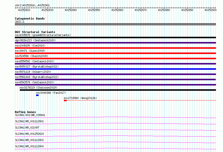The image size is (223, 152).
Task: Click the ruler's left arrow end
Action: click(16, 8)
